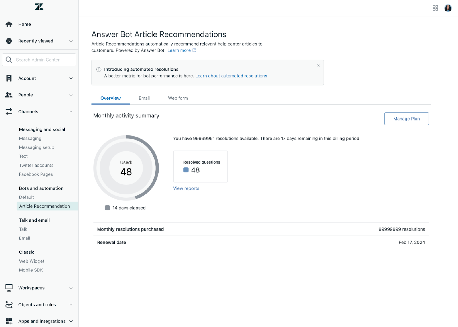This screenshot has width=458, height=327.
Task: Click the Resolved questions card
Action: 200,166
